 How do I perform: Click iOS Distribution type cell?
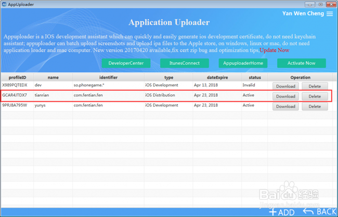(x=160, y=95)
